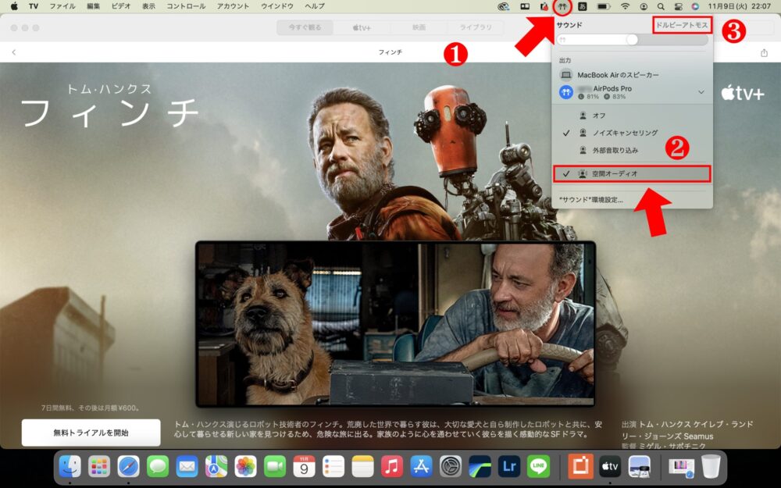781x488 pixels.
Task: Open the コントロール menu
Action: (x=186, y=6)
